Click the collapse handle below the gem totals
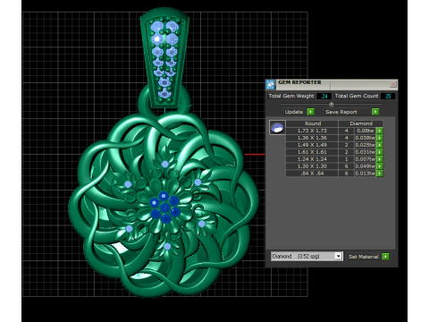The width and height of the screenshot is (429, 322). (332, 104)
